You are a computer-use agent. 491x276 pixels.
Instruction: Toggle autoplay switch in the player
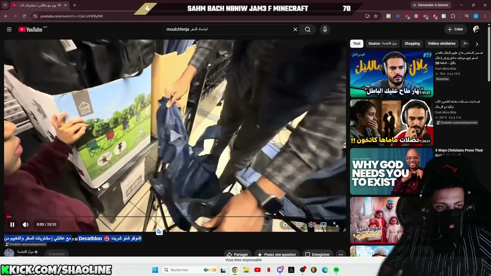tap(285, 225)
